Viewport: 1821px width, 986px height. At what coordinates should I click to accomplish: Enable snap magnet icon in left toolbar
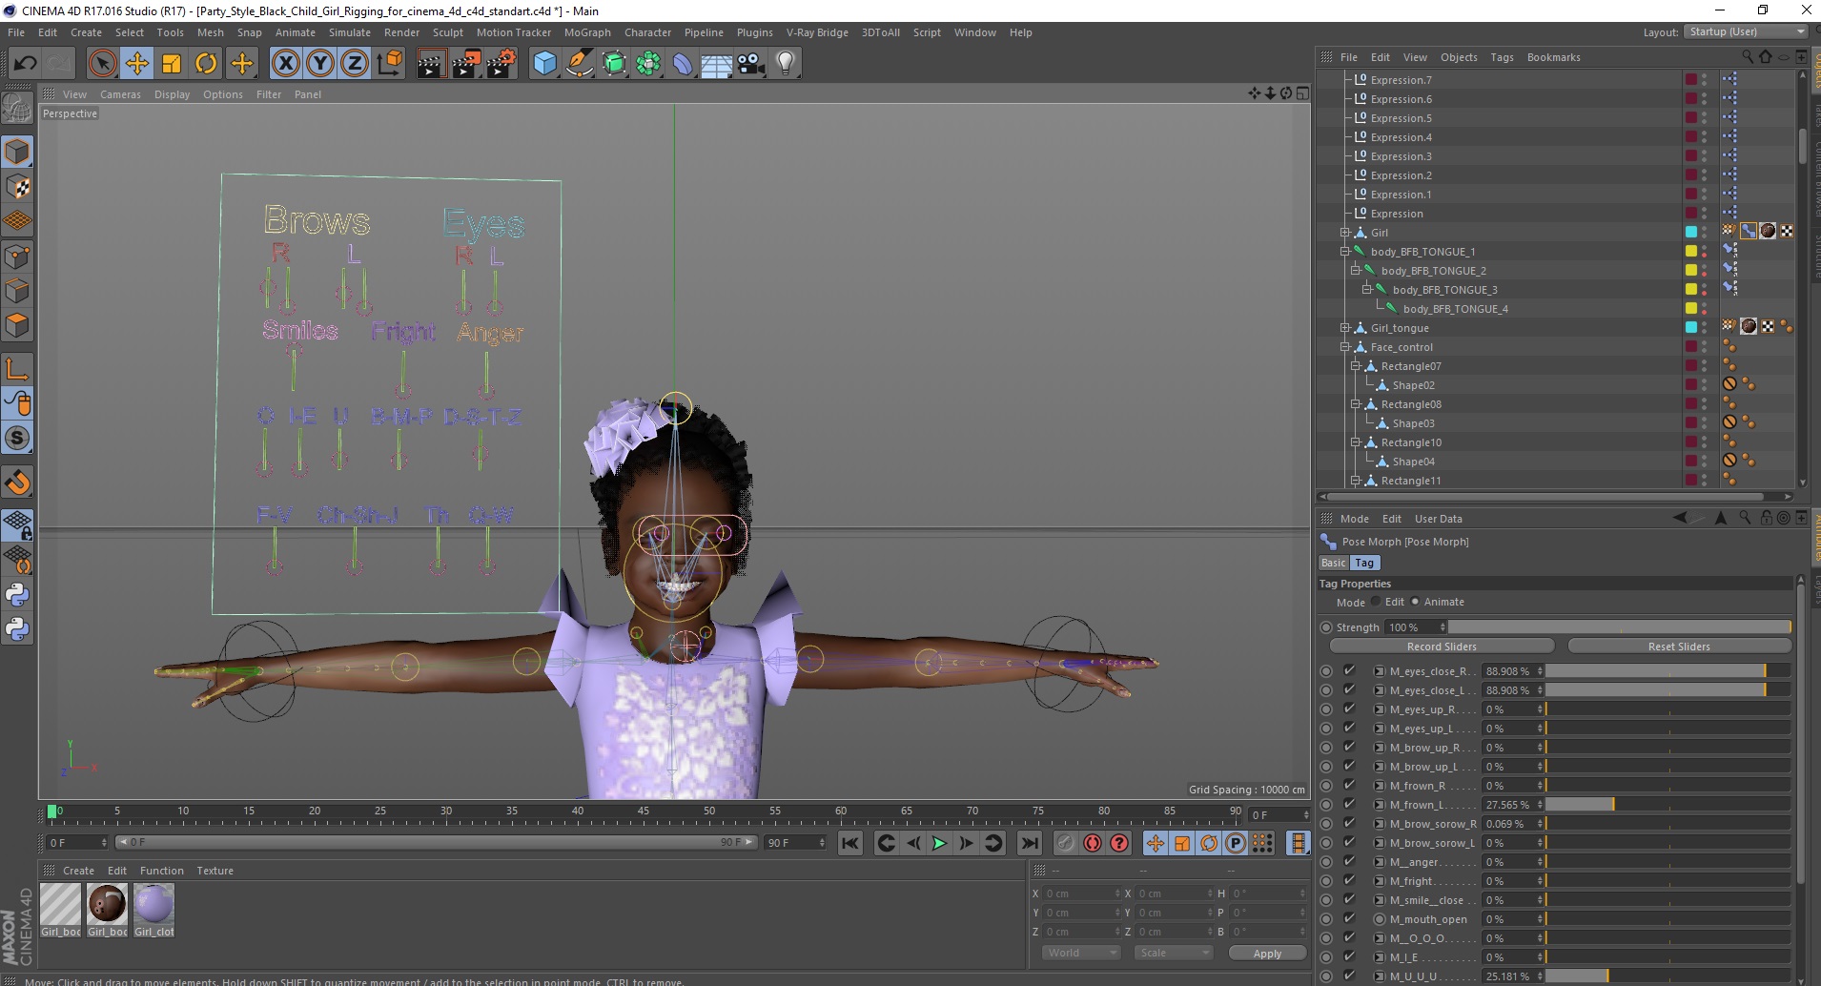pos(17,483)
